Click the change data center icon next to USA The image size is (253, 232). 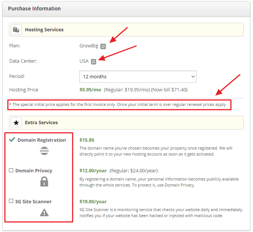pyautogui.click(x=94, y=62)
